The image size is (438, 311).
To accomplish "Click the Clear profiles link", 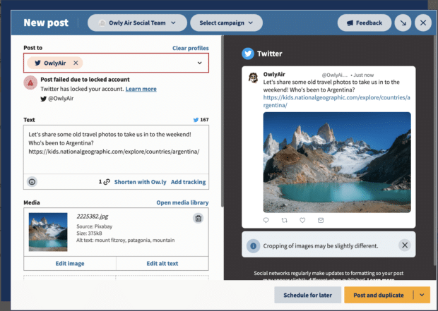I will pyautogui.click(x=191, y=48).
